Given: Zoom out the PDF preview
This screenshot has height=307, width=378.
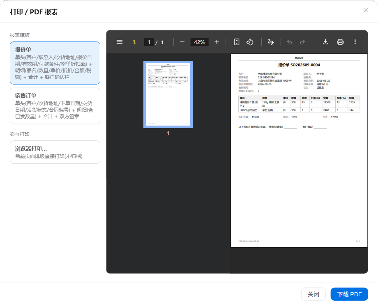Looking at the screenshot, I should pos(182,42).
